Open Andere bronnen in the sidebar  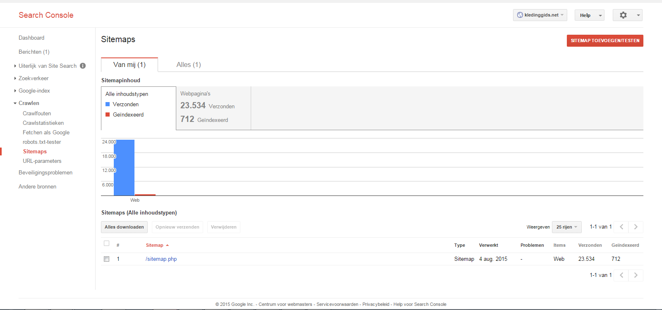[x=37, y=186]
